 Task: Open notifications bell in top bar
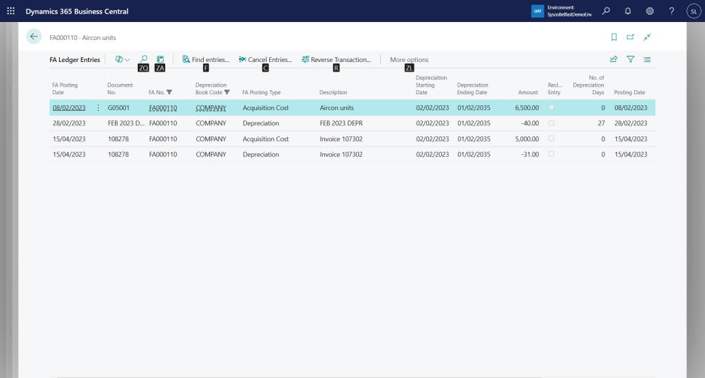[628, 11]
